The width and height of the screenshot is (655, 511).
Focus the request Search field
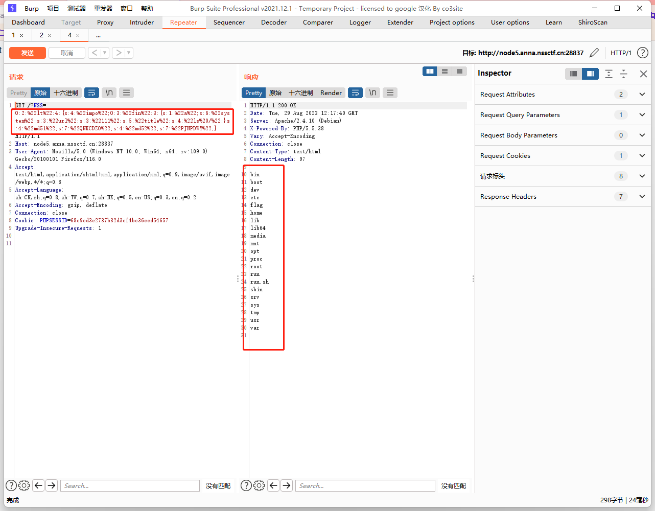[130, 485]
